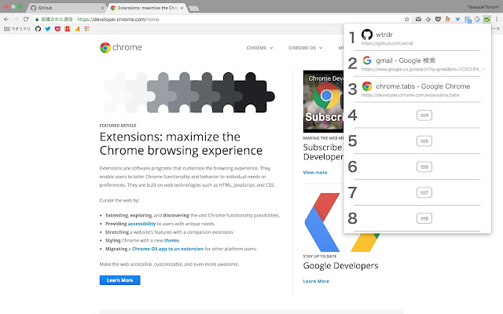This screenshot has width=503, height=314.
Task: Open the bookmarks folder icon in bookmarks bar
Action: 7,29
